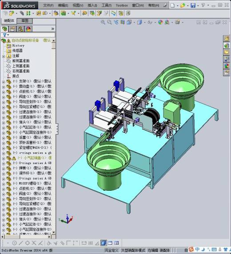This screenshot has height=254, width=231.
Task: Open the ConfigurationManager tab icon
Action: pos(20,29)
